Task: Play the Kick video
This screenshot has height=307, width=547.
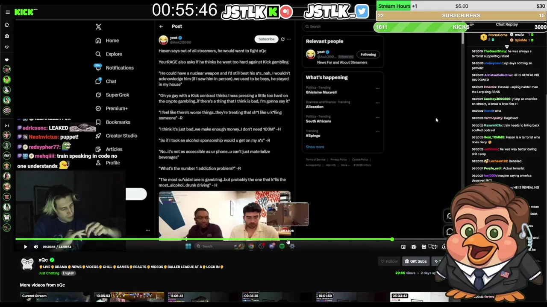Action: (x=25, y=246)
